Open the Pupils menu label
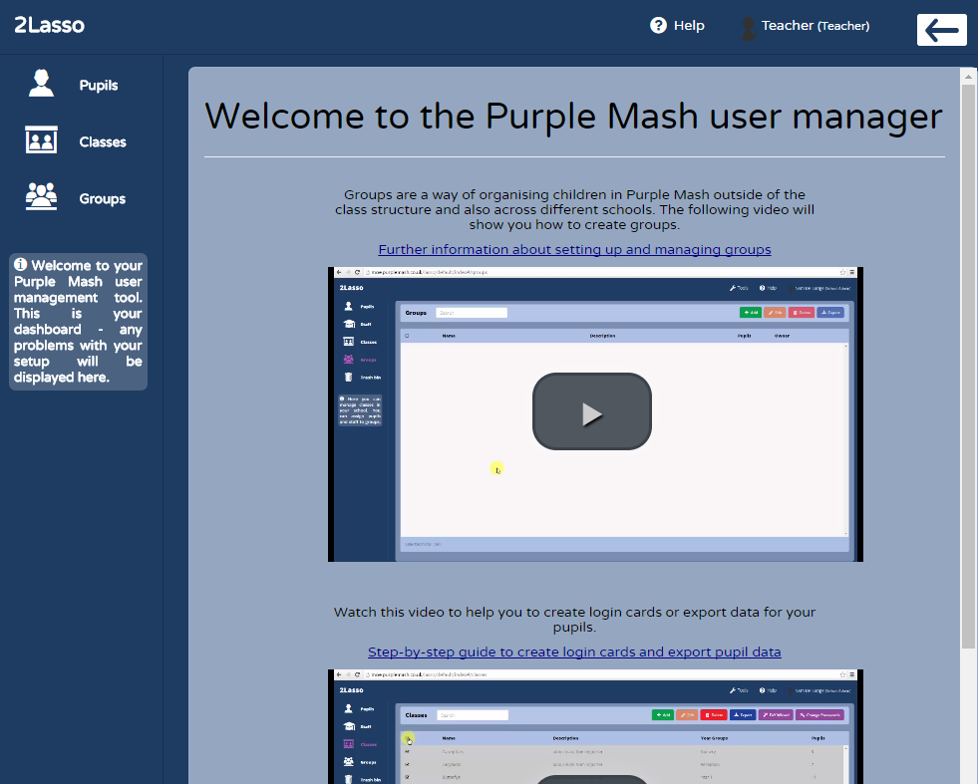The image size is (978, 784). [99, 86]
